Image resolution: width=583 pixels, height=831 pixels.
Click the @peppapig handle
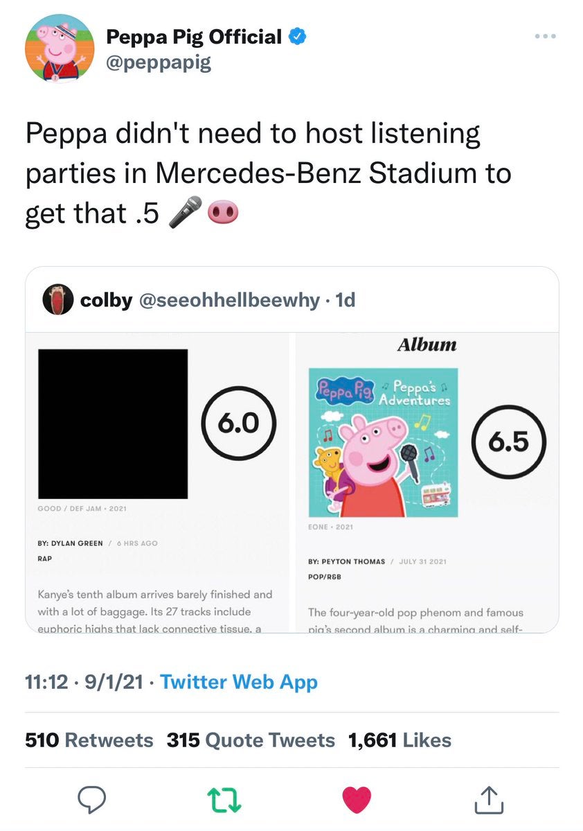158,63
